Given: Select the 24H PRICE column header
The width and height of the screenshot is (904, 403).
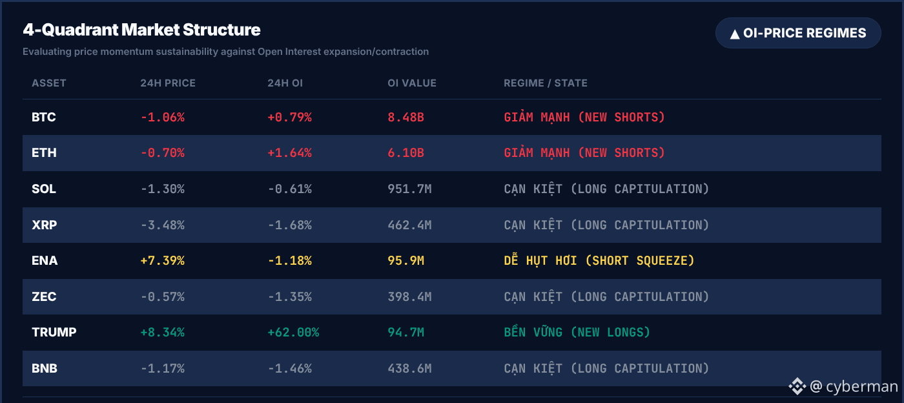Looking at the screenshot, I should (x=168, y=83).
